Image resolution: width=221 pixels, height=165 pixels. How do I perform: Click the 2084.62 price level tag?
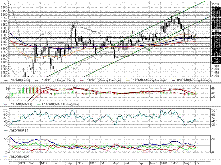(x=216, y=16)
